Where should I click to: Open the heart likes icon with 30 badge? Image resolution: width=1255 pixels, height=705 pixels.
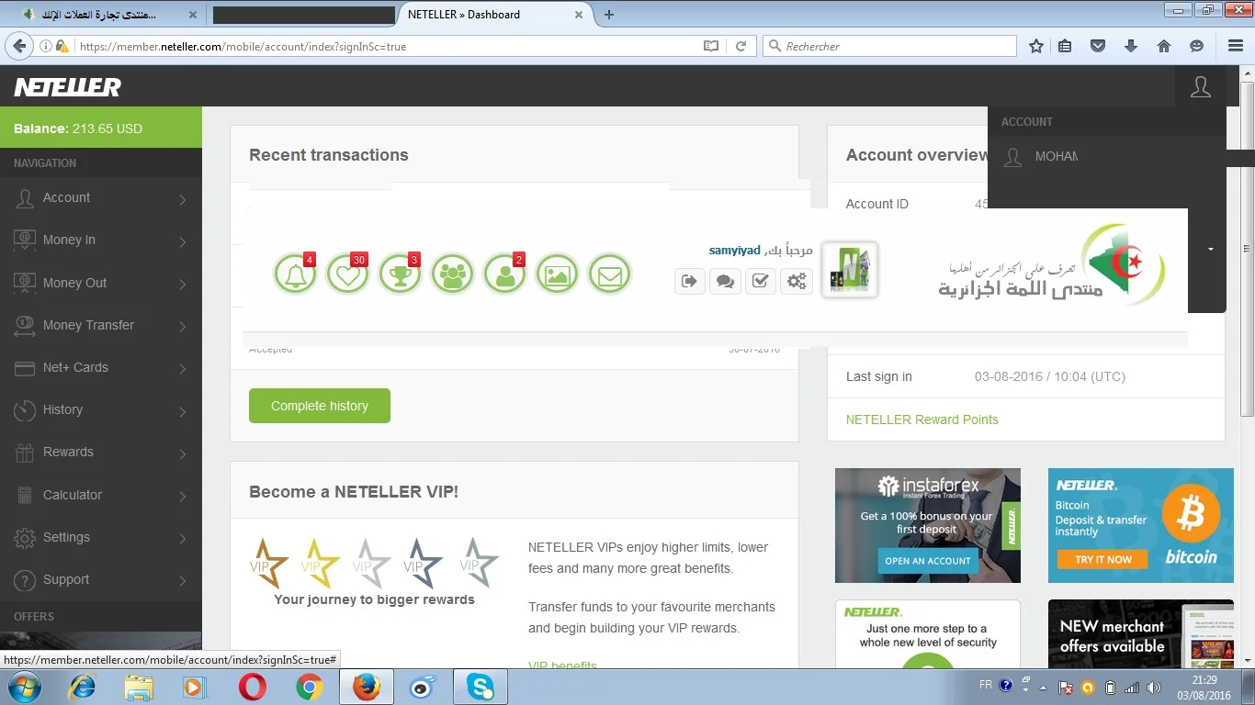point(347,274)
